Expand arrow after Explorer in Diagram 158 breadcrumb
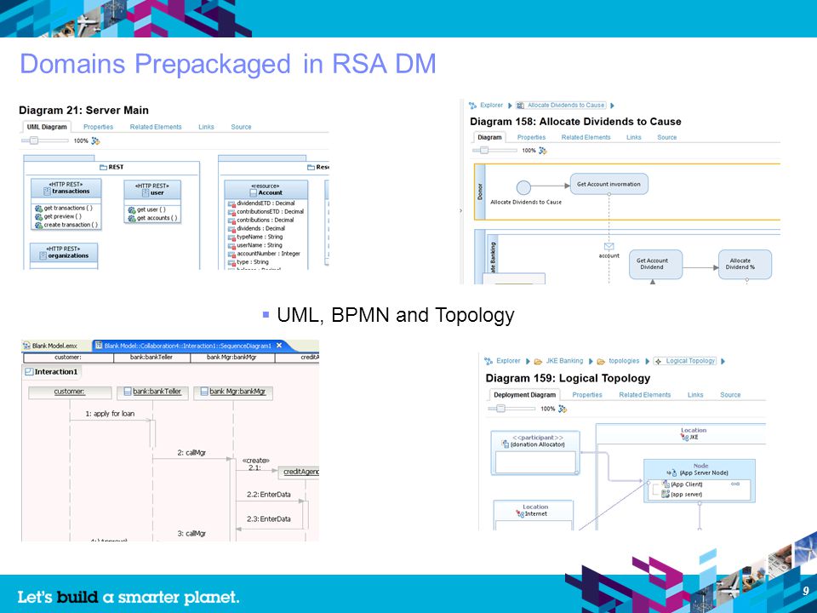 [x=510, y=106]
